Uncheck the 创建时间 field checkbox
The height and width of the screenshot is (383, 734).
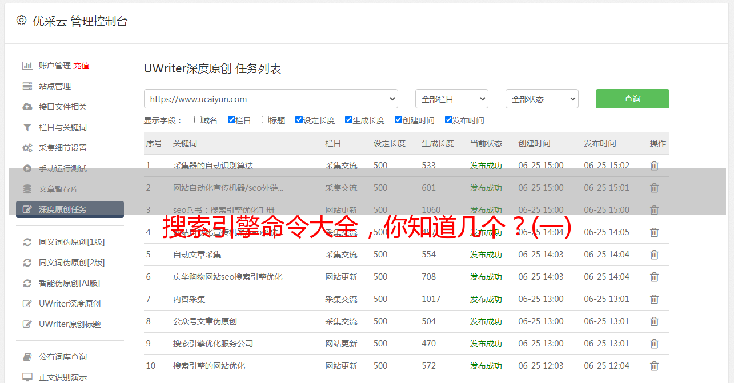click(x=398, y=120)
